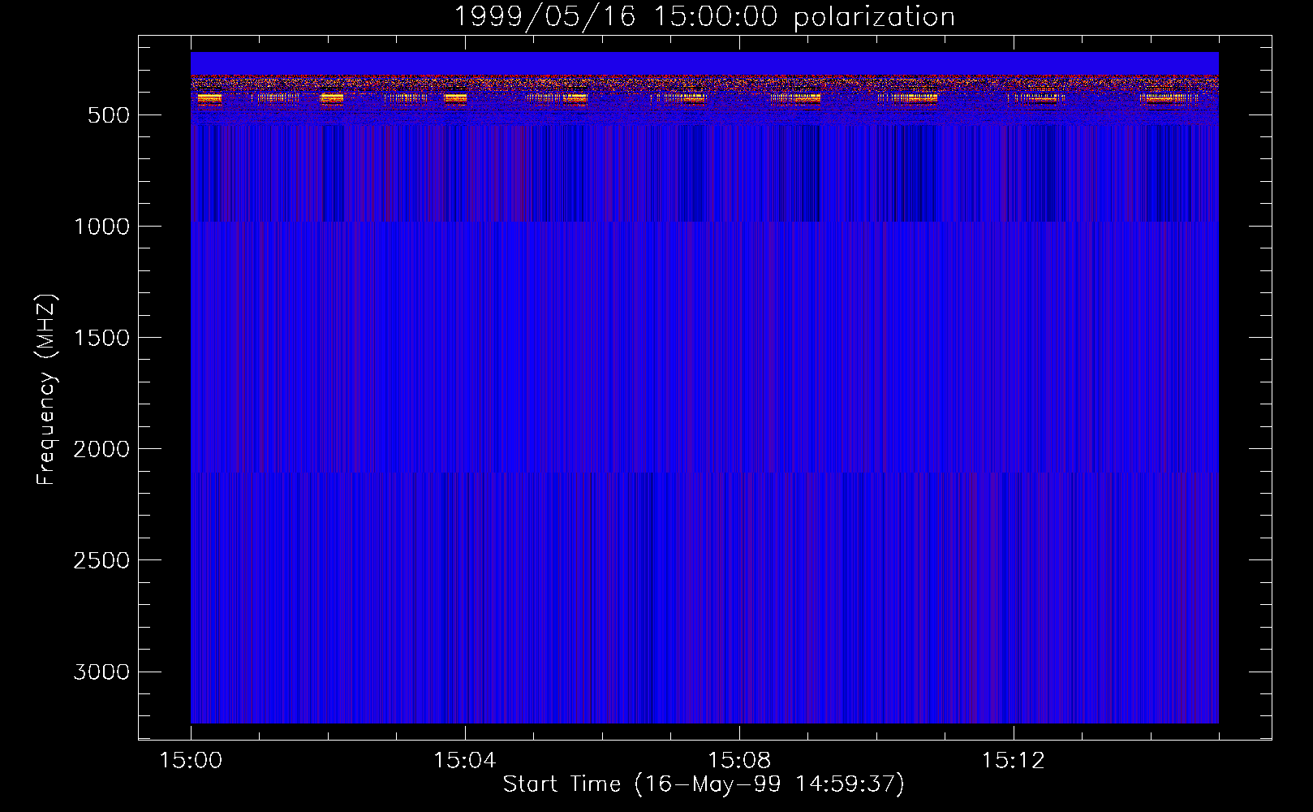Viewport: 1313px width, 812px height.
Task: Click the 'Start Time (16-May-99 14:59:37)' label
Action: coord(704,784)
